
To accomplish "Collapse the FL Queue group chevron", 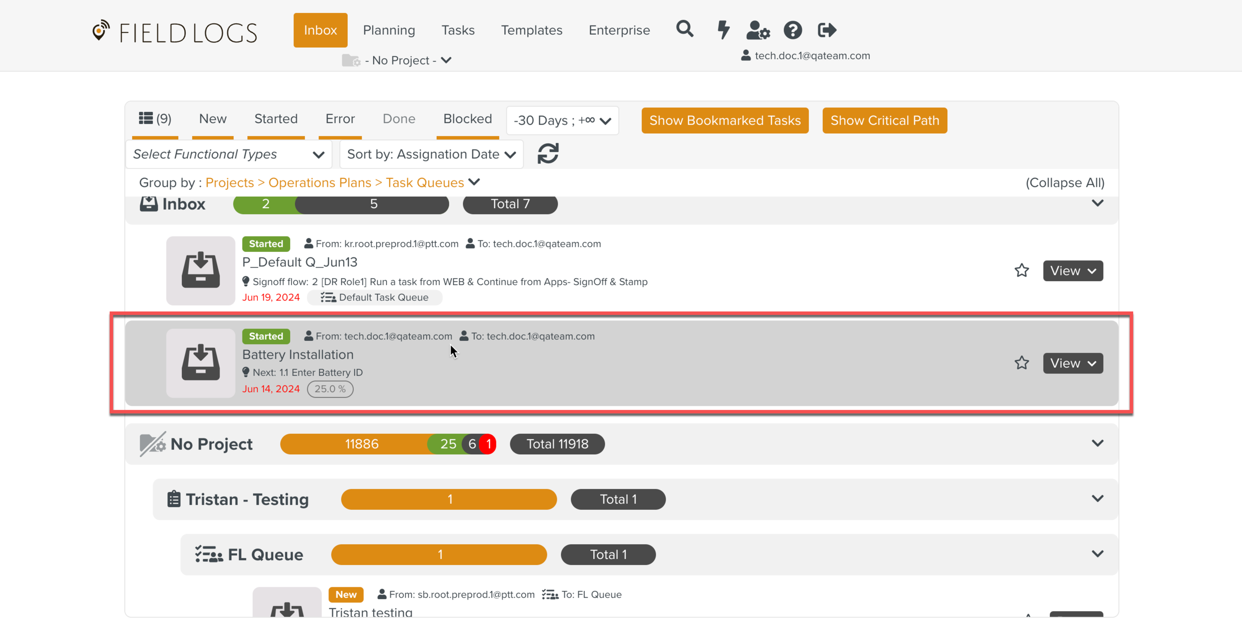I will pyautogui.click(x=1097, y=553).
